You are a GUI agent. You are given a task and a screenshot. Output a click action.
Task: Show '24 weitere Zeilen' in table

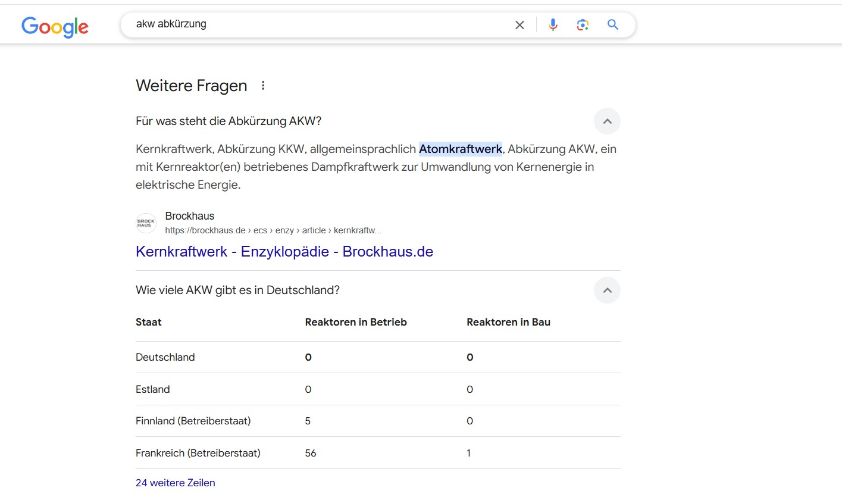[176, 483]
